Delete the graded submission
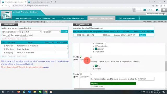The width and height of the screenshot is (167, 94). pos(143,35)
